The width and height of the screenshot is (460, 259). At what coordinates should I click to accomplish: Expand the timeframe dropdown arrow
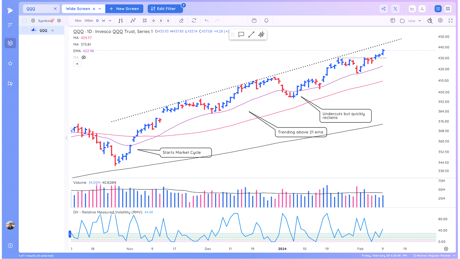pos(110,21)
